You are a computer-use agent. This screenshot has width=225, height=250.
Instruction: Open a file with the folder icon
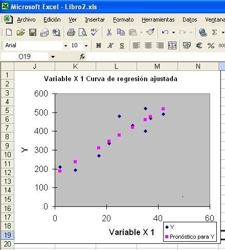[21, 32]
